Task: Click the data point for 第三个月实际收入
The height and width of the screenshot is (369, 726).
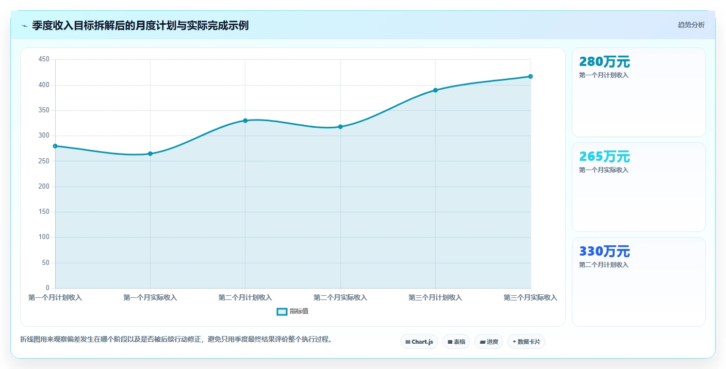Action: tap(531, 76)
